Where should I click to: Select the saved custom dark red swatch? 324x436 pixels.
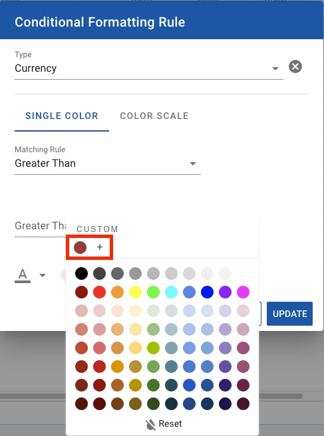[80, 247]
